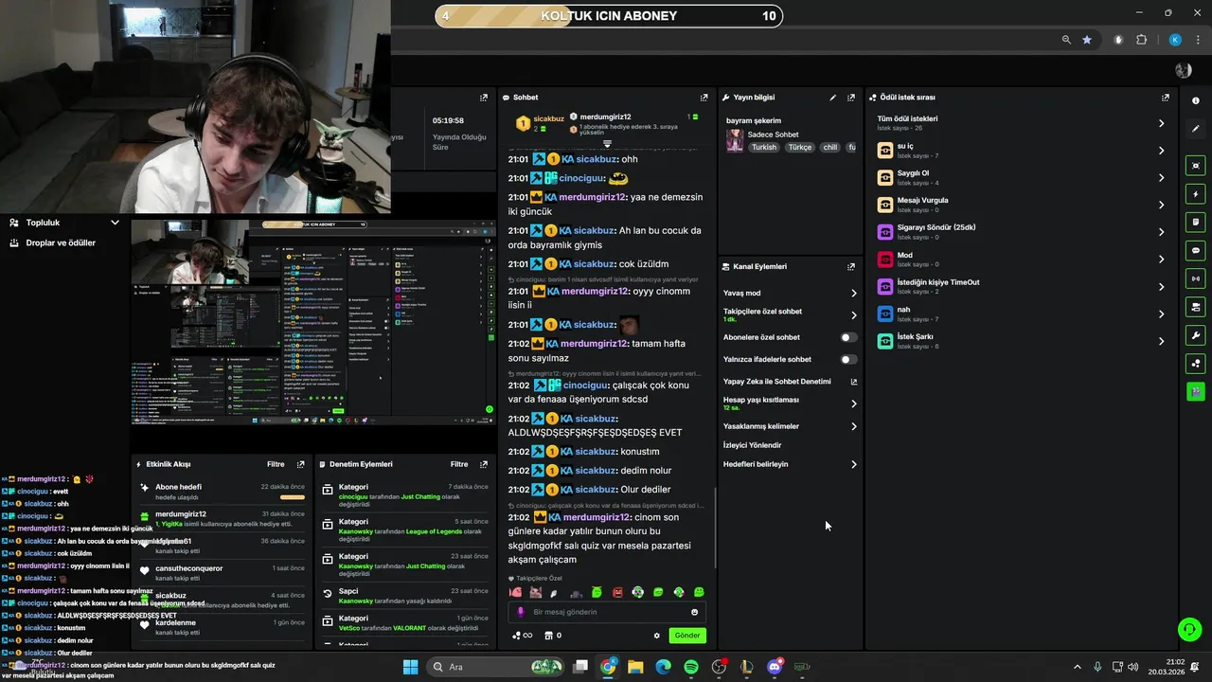The width and height of the screenshot is (1212, 682).
Task: Select the chill tag in stream info
Action: coord(830,148)
